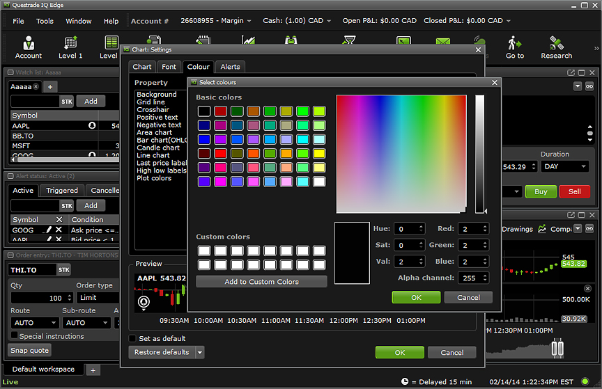Click OK in the Select colours dialog
Image resolution: width=602 pixels, height=389 pixels.
pos(416,297)
